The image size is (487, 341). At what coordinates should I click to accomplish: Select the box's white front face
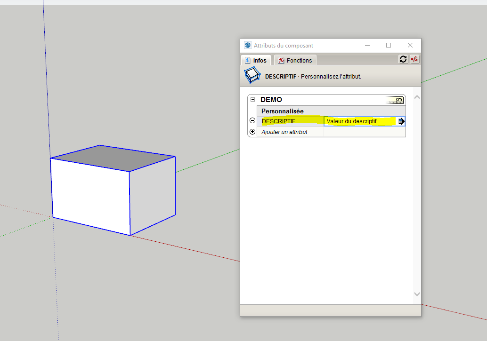click(91, 196)
